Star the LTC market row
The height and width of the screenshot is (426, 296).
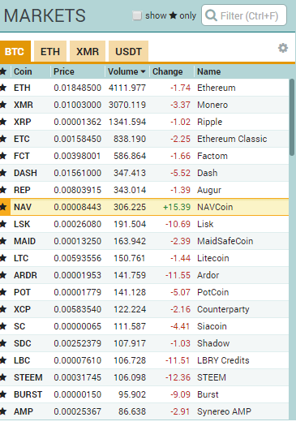pos(3,258)
